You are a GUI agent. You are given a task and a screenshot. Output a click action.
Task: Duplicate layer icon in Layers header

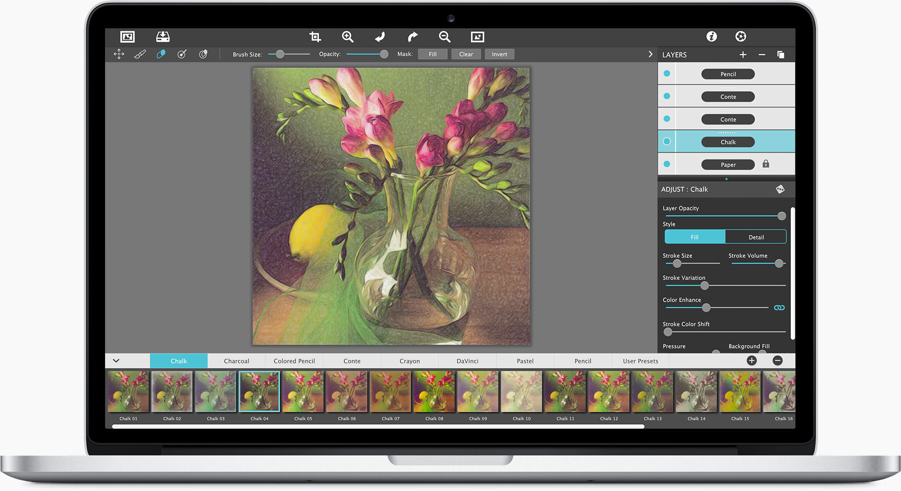point(781,55)
